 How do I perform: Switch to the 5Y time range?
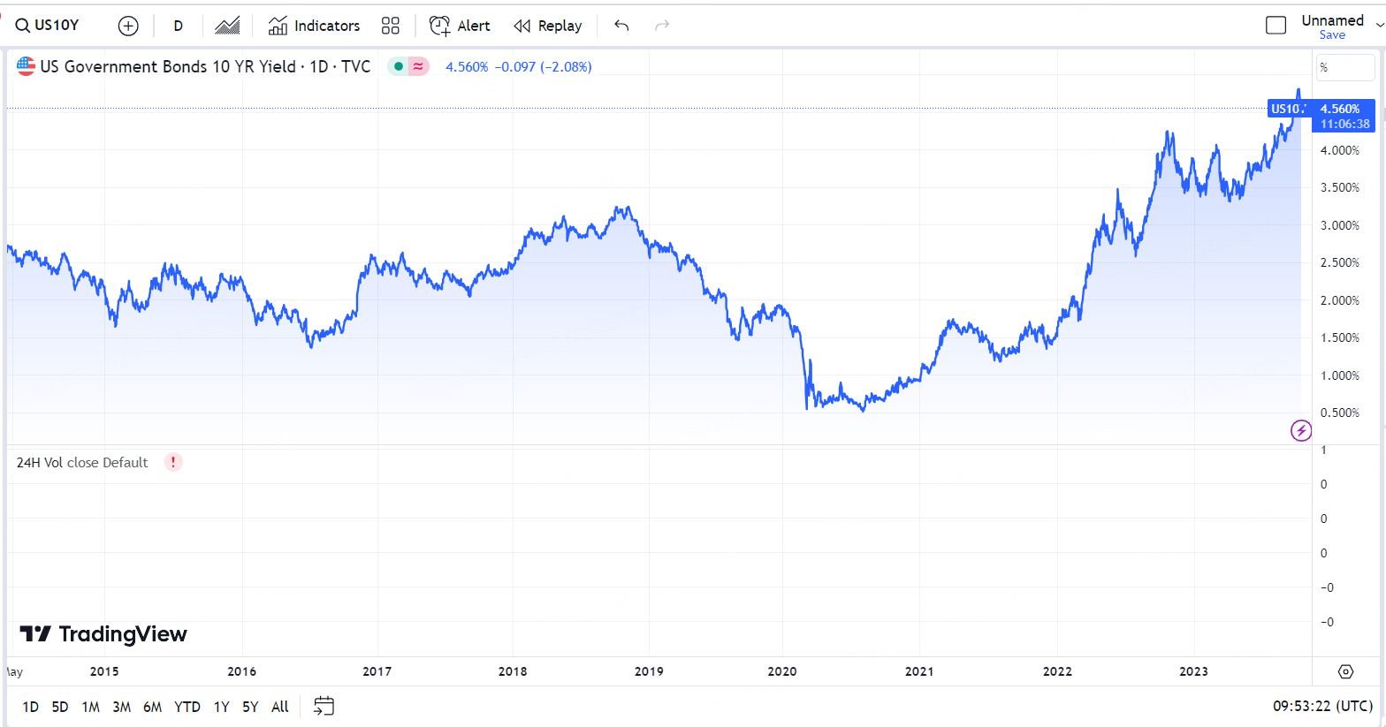(250, 707)
